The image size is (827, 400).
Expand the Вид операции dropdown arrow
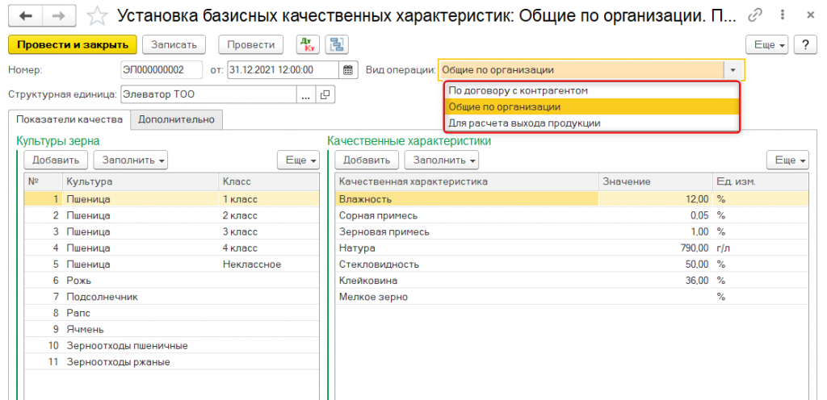click(x=733, y=70)
